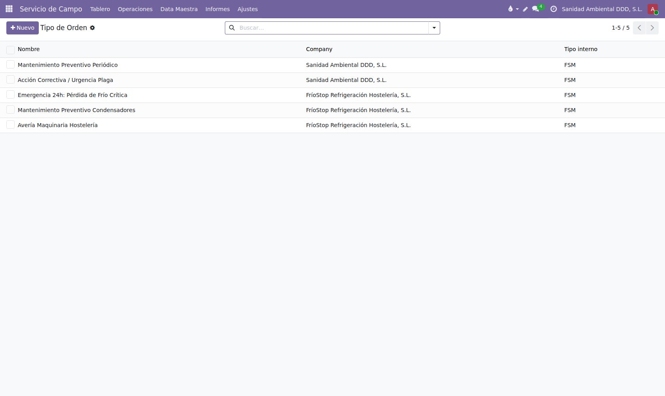This screenshot has height=396, width=665.
Task: Click the gear icon beside Tipo de Orden
Action: [x=92, y=28]
